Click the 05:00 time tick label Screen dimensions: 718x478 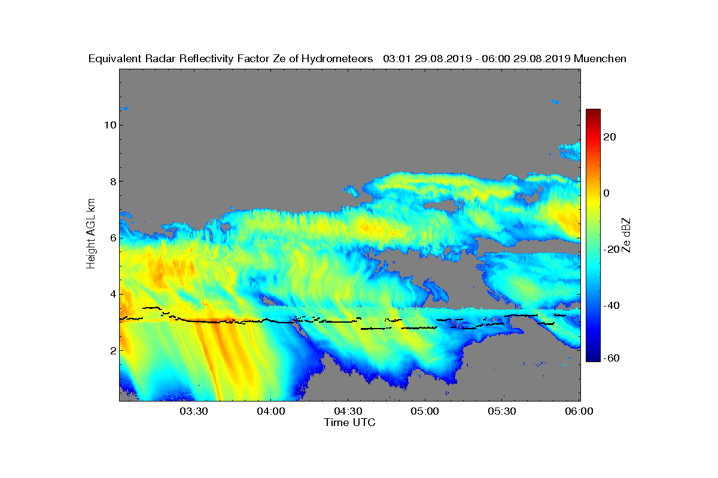[x=425, y=411]
